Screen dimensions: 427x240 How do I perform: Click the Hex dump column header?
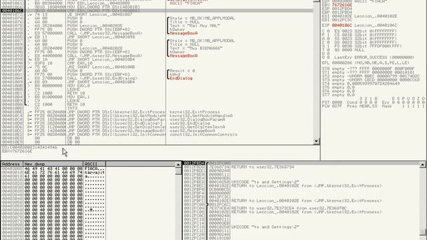click(x=53, y=164)
